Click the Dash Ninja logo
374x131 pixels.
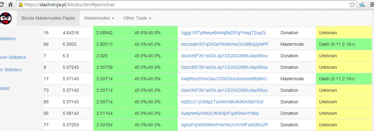[x=6, y=18]
